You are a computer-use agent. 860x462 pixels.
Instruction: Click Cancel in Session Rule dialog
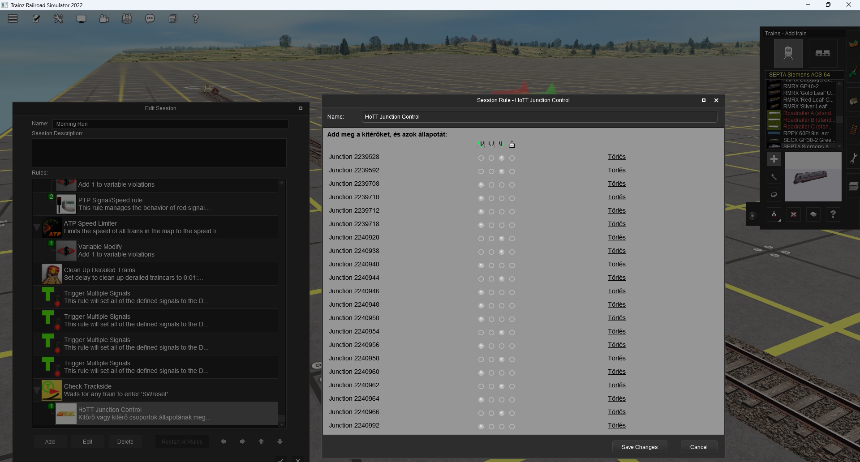[699, 447]
